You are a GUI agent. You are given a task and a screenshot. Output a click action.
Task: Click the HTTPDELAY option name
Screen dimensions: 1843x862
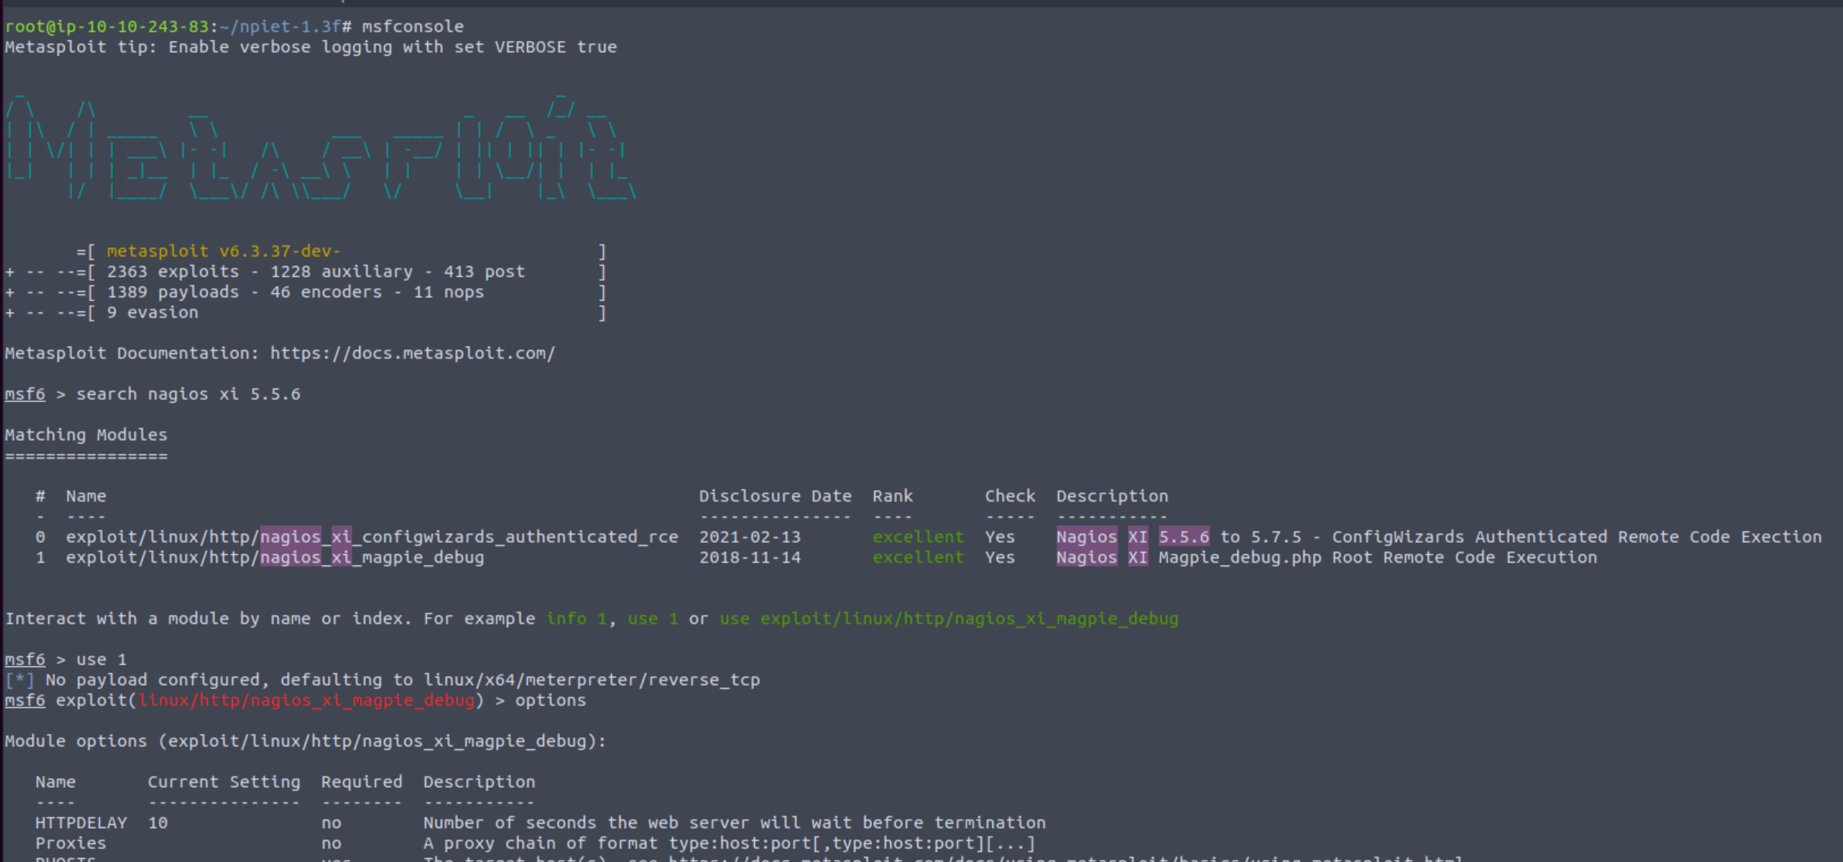[x=81, y=823]
